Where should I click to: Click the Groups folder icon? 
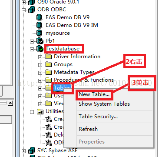coord(48,64)
